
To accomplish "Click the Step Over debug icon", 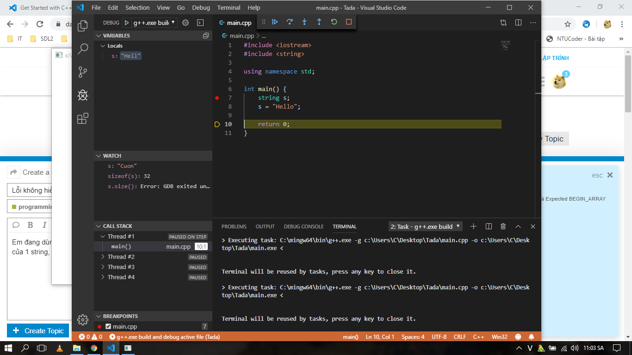I will coord(290,22).
